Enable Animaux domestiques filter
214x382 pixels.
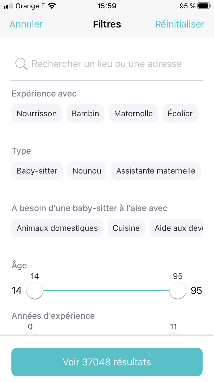point(57,228)
